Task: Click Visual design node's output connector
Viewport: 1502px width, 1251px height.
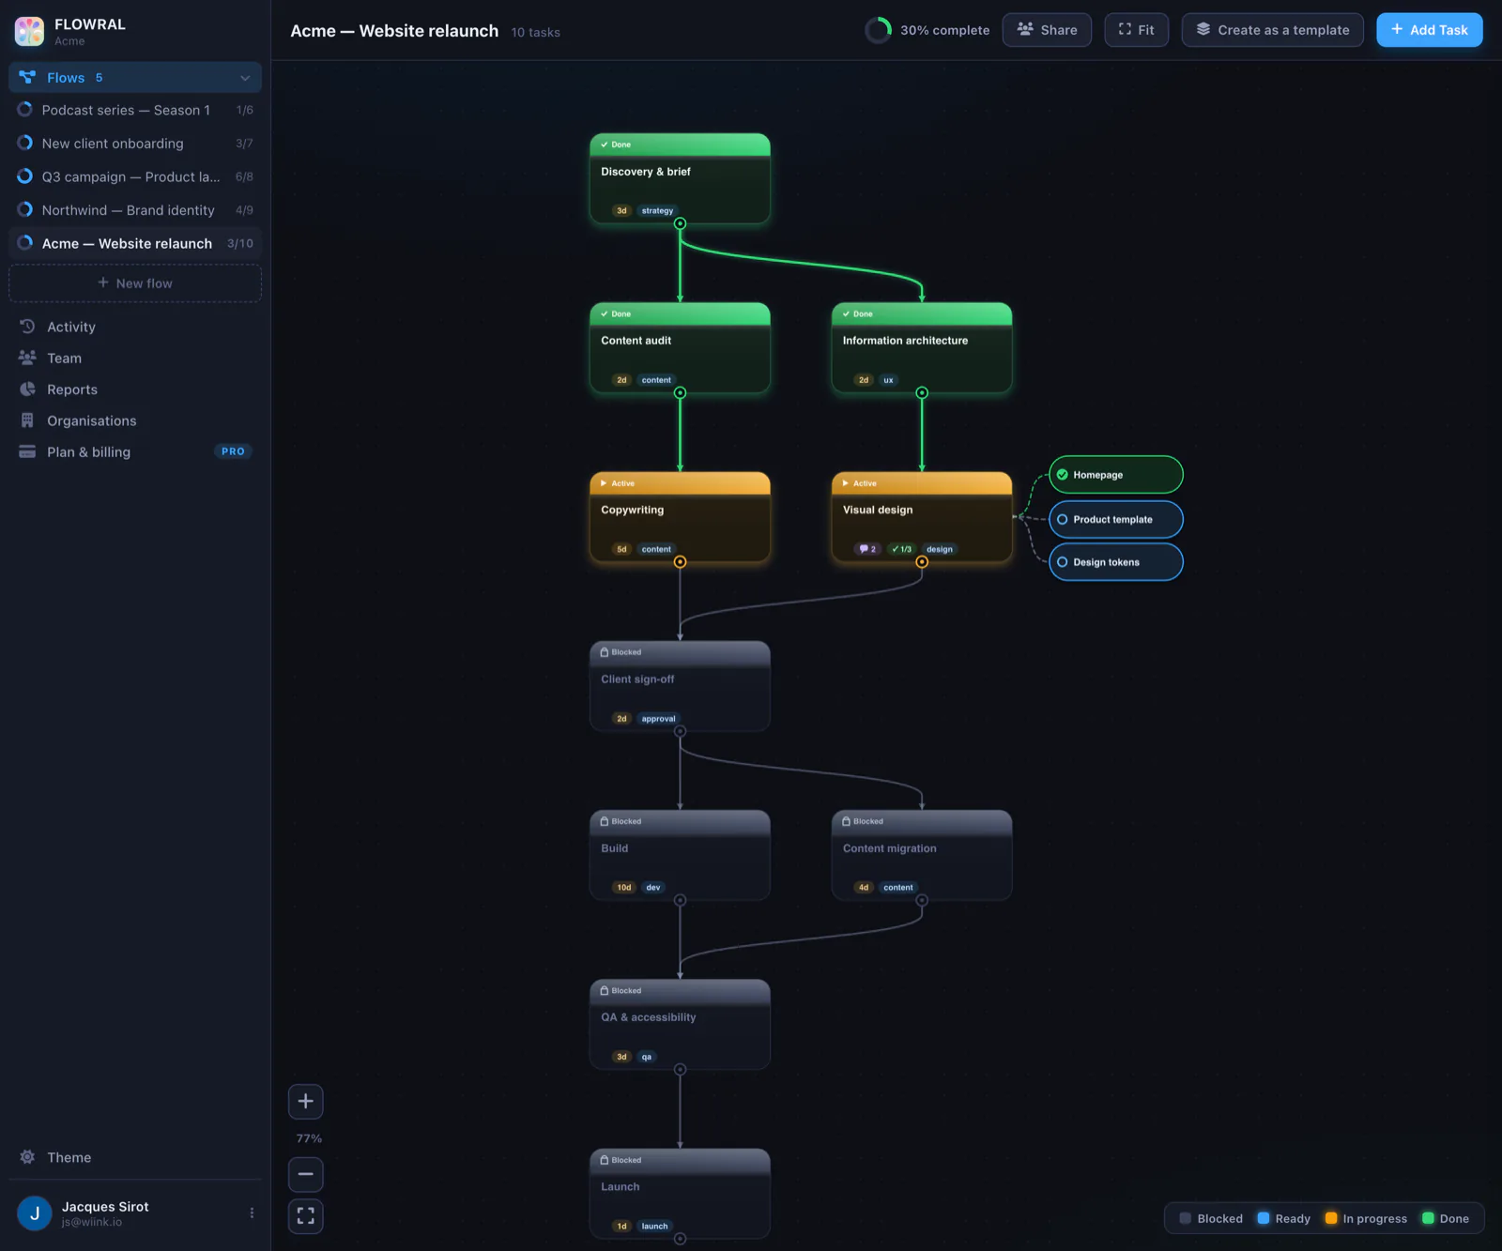Action: [x=922, y=562]
